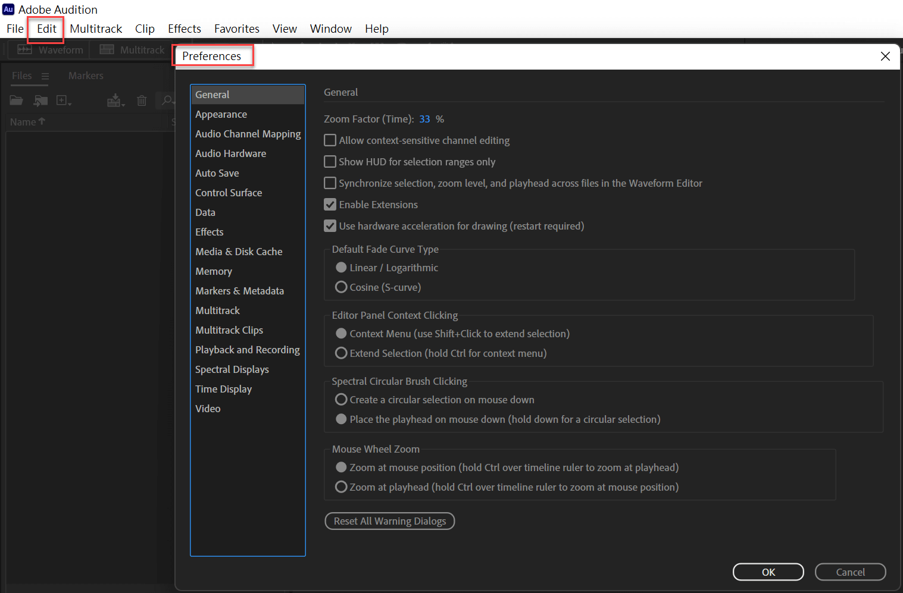Viewport: 903px width, 593px height.
Task: Disable hardware acceleration for drawing checkbox
Action: [x=330, y=226]
